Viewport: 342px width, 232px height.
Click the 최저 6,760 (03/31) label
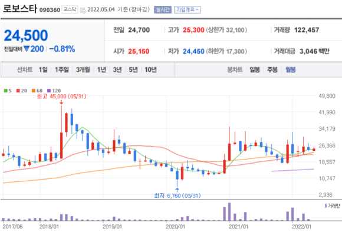point(177,195)
